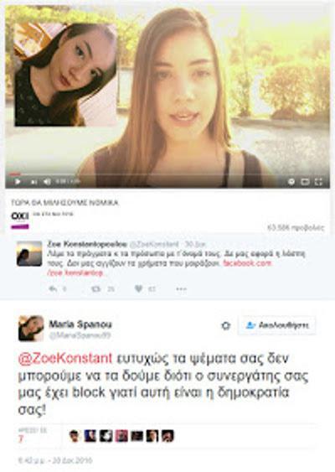Image resolution: width=335 pixels, height=472 pixels.
Task: Follow the facebook.com link in the tweet
Action: click(x=247, y=263)
